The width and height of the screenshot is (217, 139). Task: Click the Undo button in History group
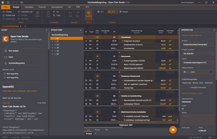coord(70,14)
